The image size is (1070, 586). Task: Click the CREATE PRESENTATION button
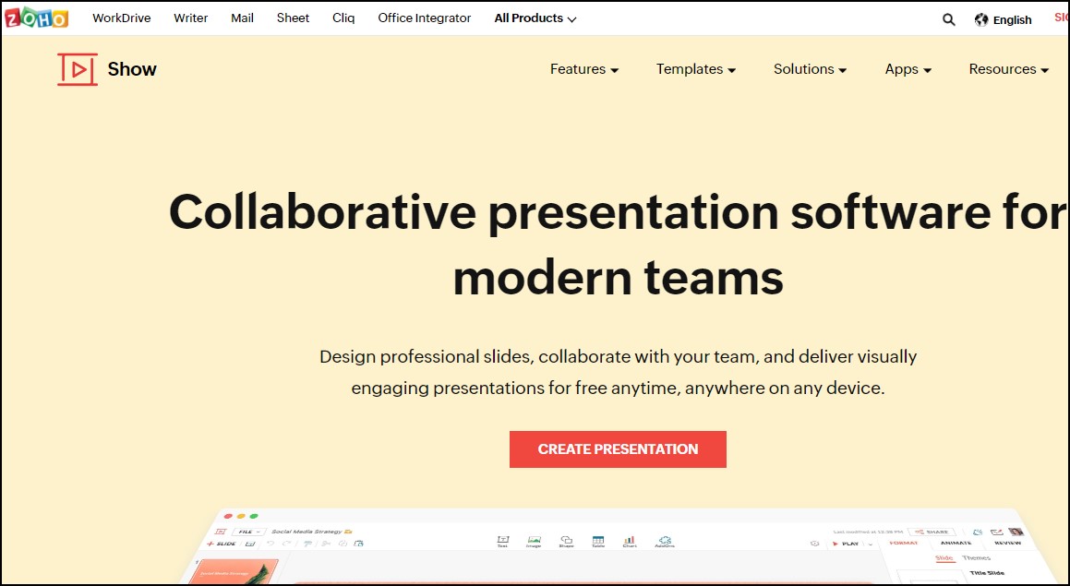618,448
